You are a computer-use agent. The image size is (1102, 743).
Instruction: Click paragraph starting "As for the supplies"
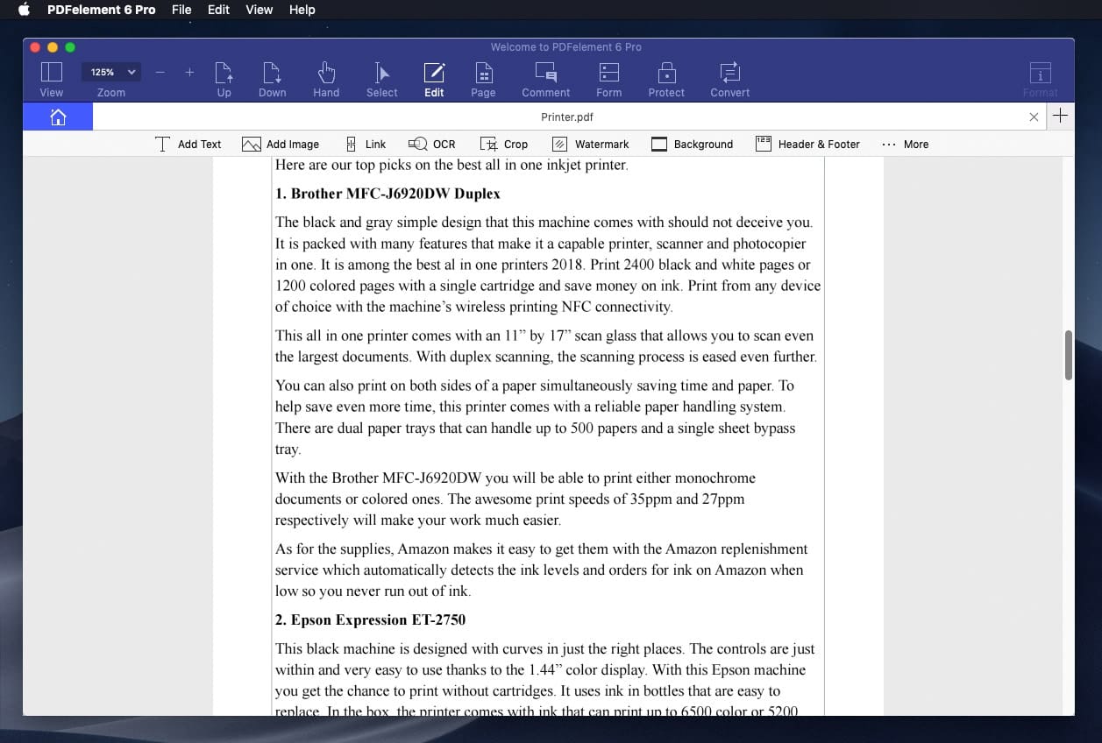[x=542, y=570]
